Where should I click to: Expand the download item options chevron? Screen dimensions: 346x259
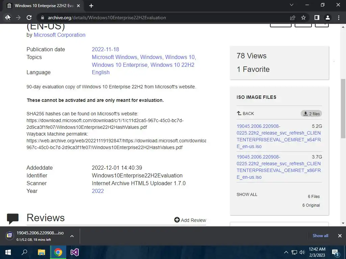click(x=72, y=236)
